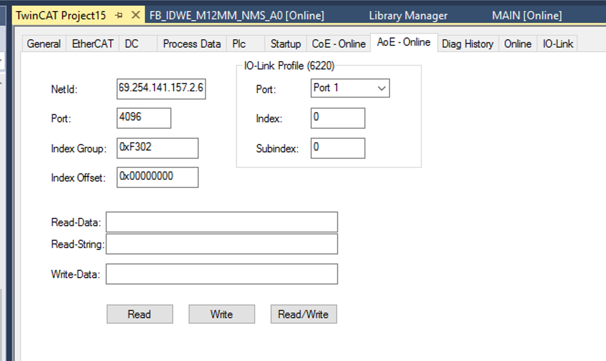Open the Startup tab

(286, 44)
